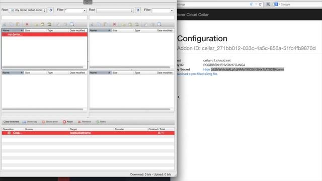Reload the page in the browser window
322x181 pixels.
click(x=260, y=4)
